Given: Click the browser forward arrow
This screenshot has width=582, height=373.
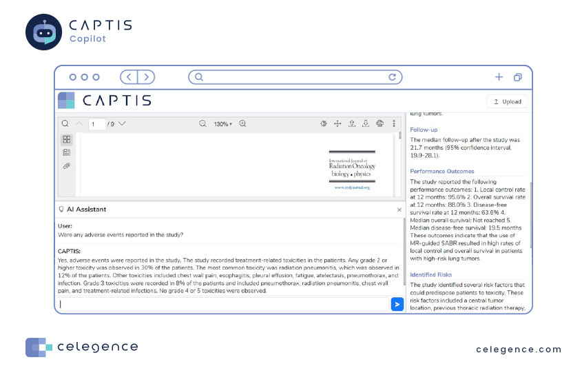Looking at the screenshot, I should [146, 77].
